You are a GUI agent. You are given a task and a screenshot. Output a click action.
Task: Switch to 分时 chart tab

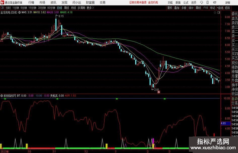(x=8, y=8)
